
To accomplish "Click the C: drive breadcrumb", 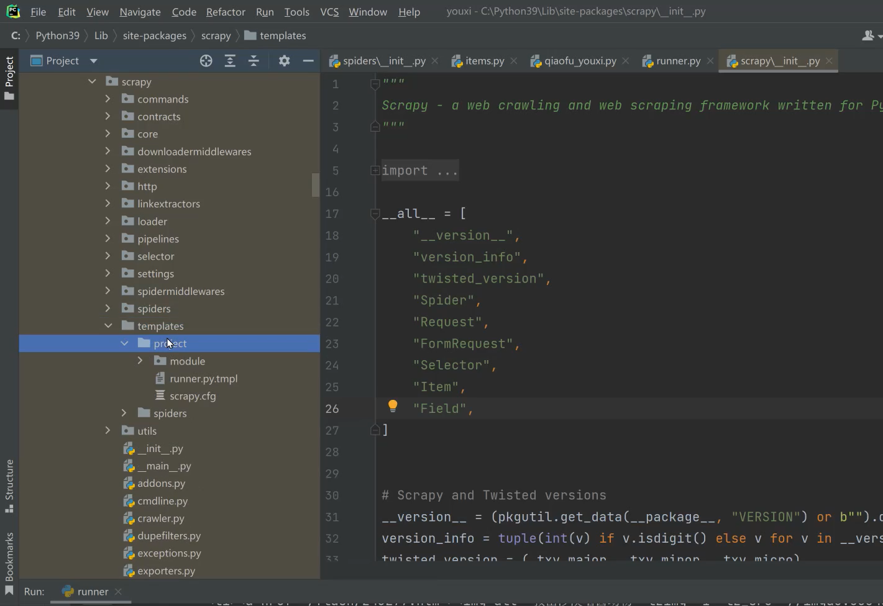I will 16,36.
